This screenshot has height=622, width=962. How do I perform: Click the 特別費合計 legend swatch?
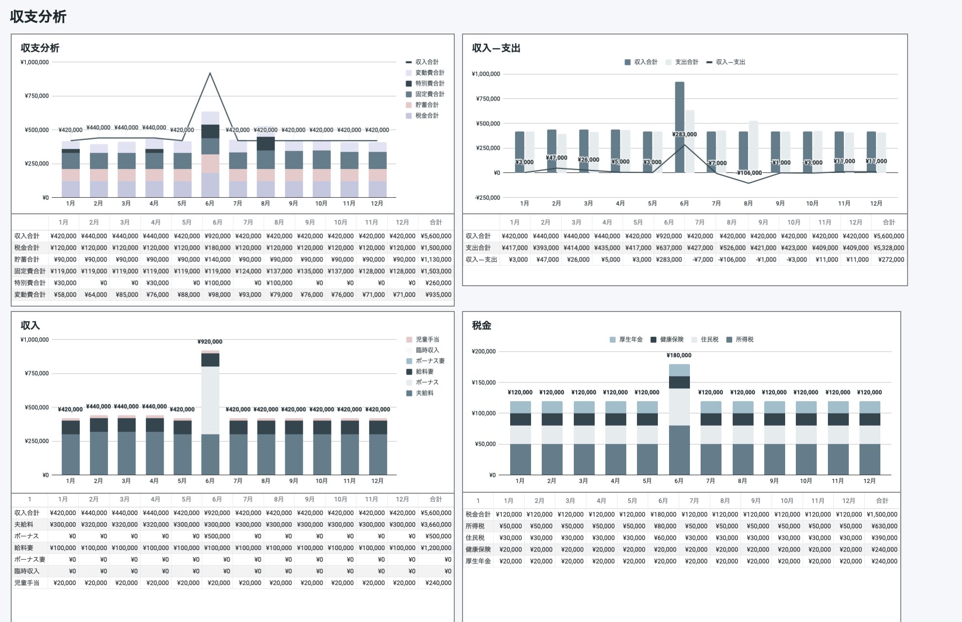click(x=409, y=84)
